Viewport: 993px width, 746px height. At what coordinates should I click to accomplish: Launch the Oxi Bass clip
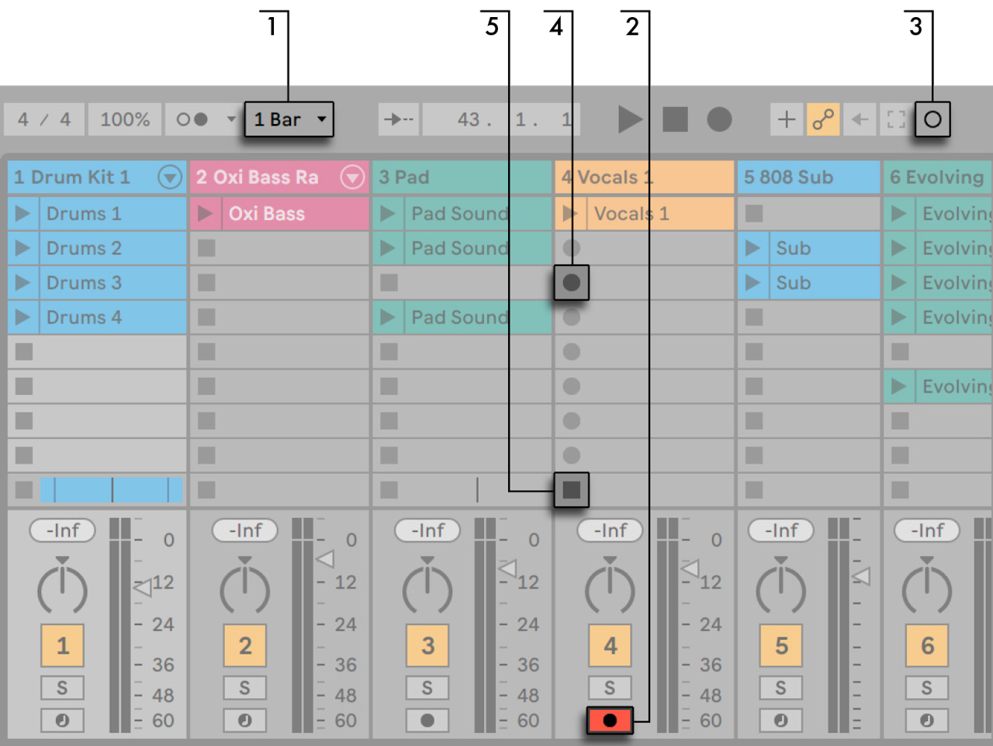(x=205, y=213)
